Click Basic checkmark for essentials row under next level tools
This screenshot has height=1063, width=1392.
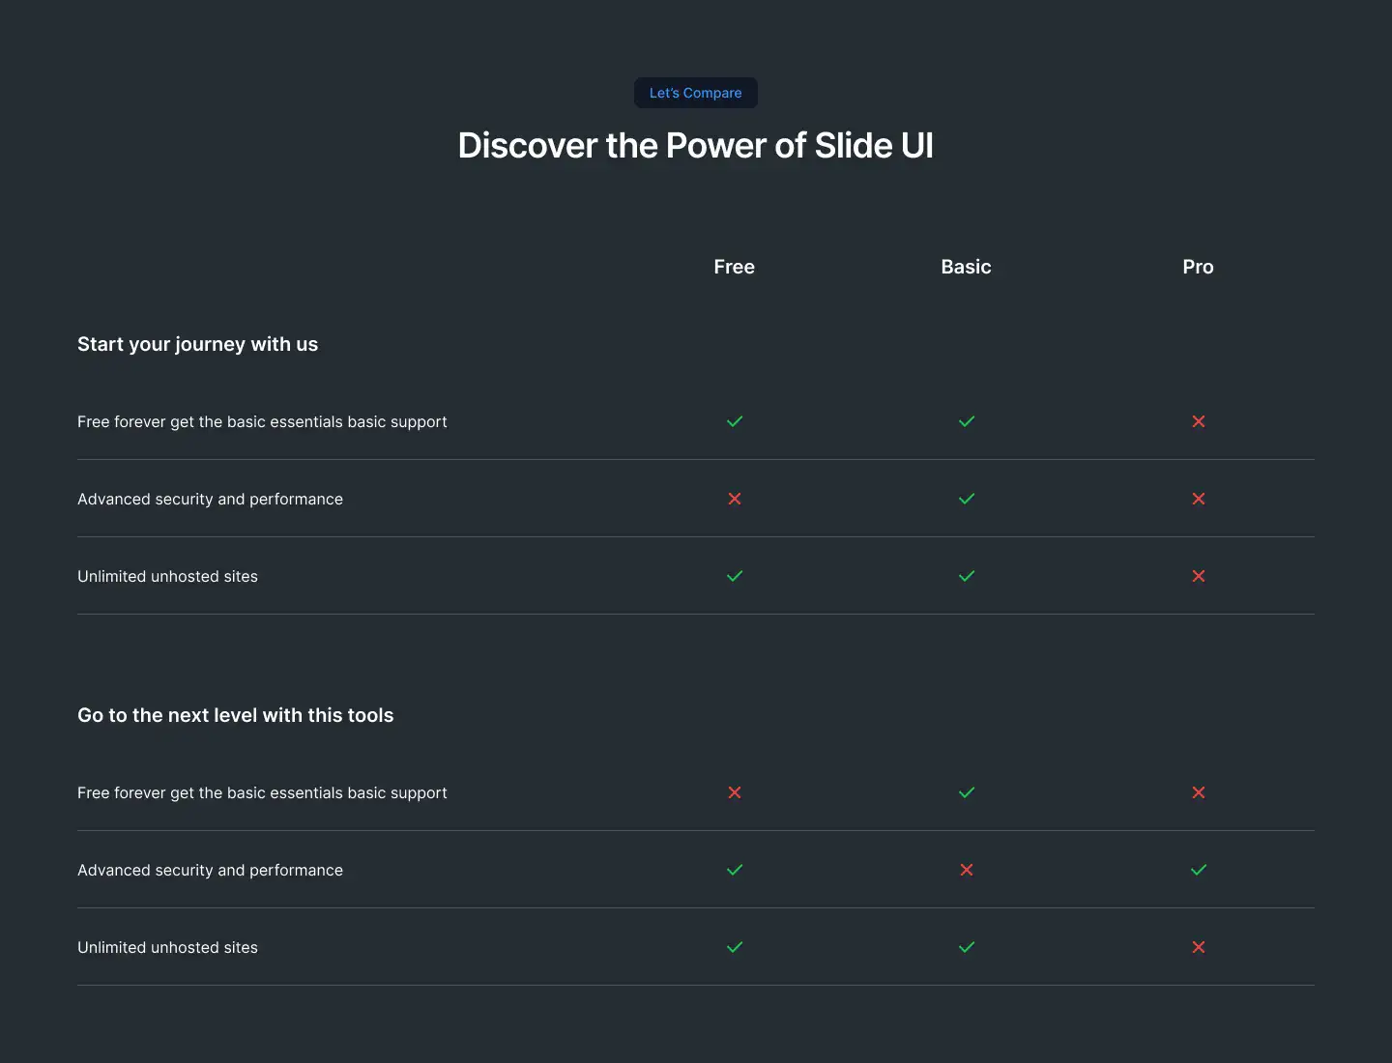(967, 792)
